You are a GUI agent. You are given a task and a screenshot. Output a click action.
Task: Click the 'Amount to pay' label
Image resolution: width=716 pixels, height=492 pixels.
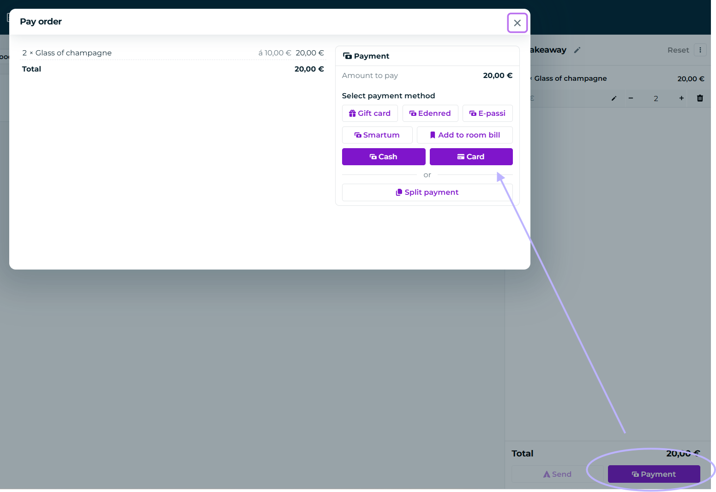(x=370, y=75)
